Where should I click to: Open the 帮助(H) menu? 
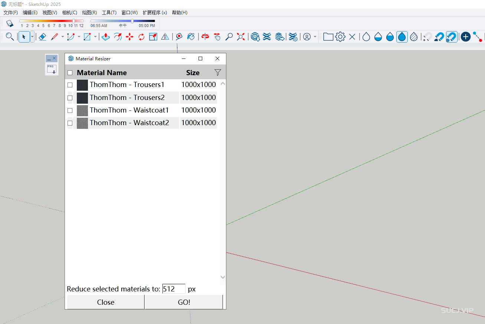180,13
